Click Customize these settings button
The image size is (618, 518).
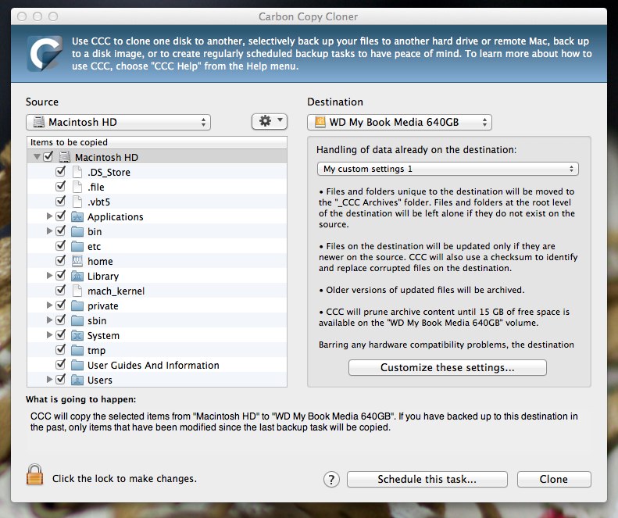pos(448,367)
